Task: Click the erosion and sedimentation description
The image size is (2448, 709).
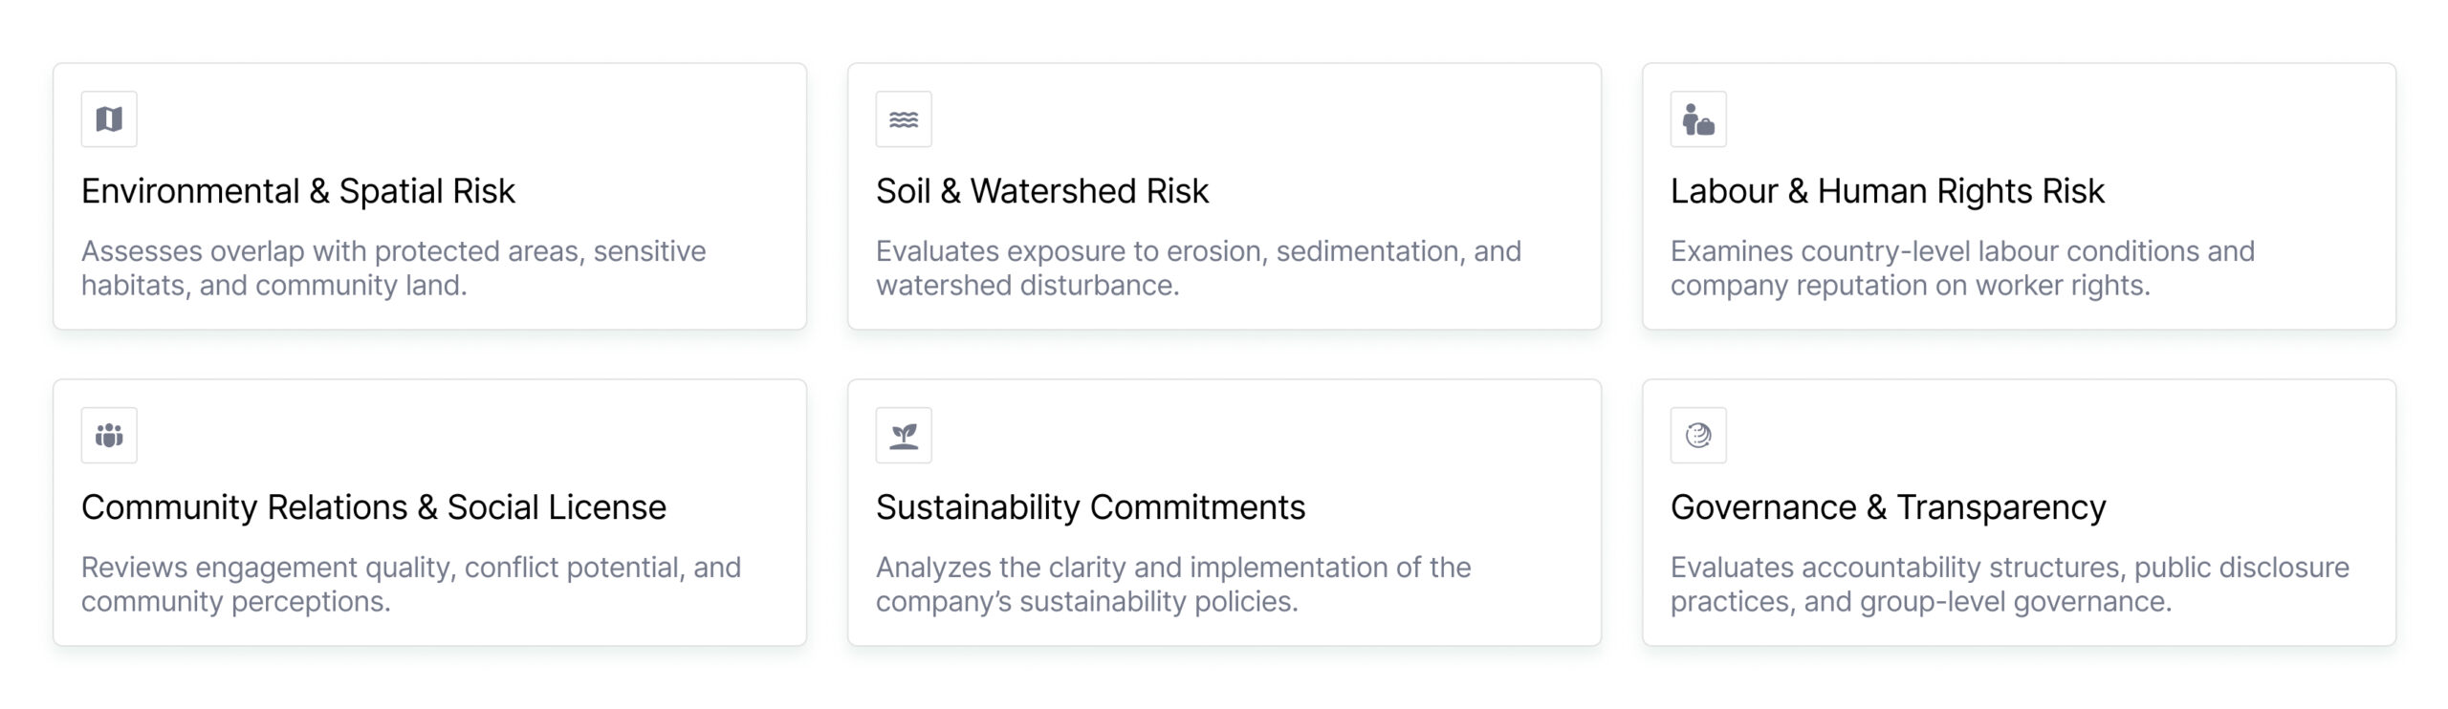Action: pos(1198,269)
